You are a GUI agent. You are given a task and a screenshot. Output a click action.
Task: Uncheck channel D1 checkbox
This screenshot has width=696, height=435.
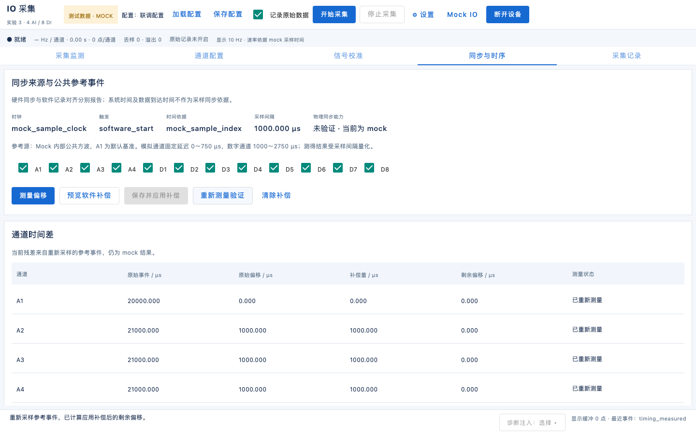148,168
